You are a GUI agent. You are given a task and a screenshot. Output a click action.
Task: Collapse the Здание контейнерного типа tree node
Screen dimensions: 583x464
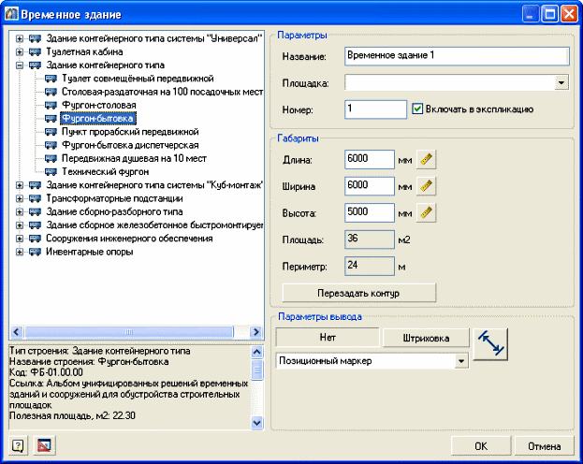tap(20, 66)
